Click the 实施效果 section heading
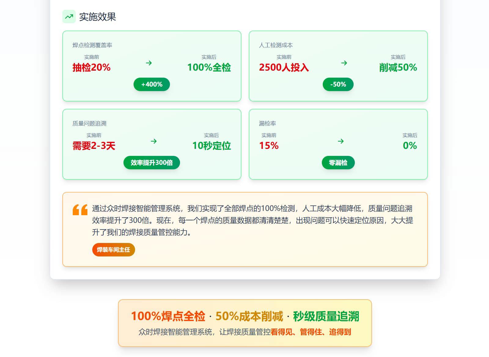The height and width of the screenshot is (357, 489). 97,17
